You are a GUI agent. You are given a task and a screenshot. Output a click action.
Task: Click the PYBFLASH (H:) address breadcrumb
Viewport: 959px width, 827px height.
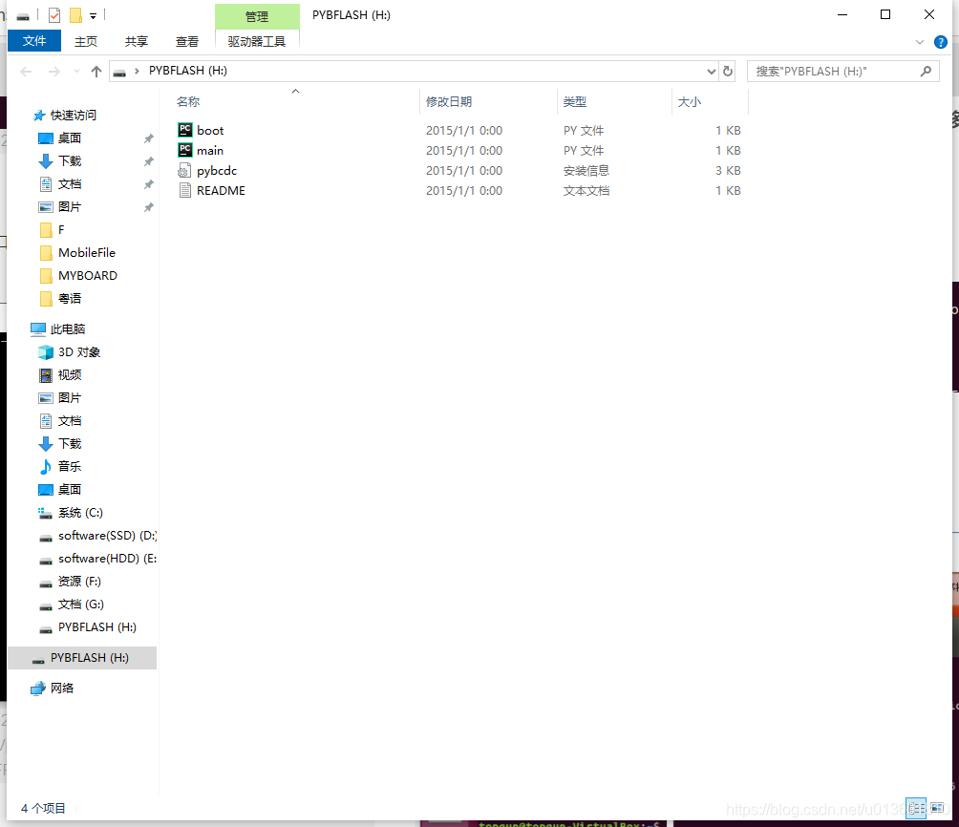point(188,71)
